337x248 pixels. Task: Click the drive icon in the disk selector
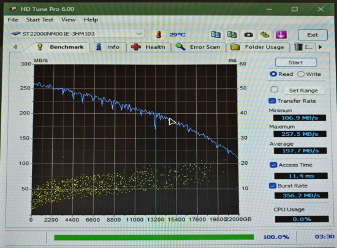pyautogui.click(x=16, y=34)
